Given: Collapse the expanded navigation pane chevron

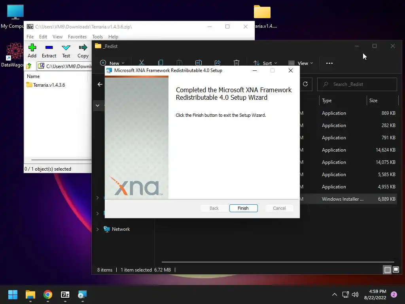Looking at the screenshot, I should coord(97,105).
